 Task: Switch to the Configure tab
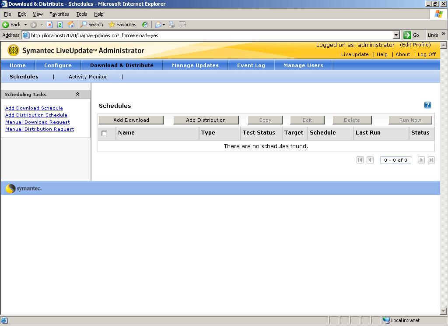coord(58,65)
